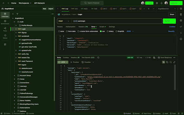Click the back navigation arrow
184x115 pixels.
4,3
